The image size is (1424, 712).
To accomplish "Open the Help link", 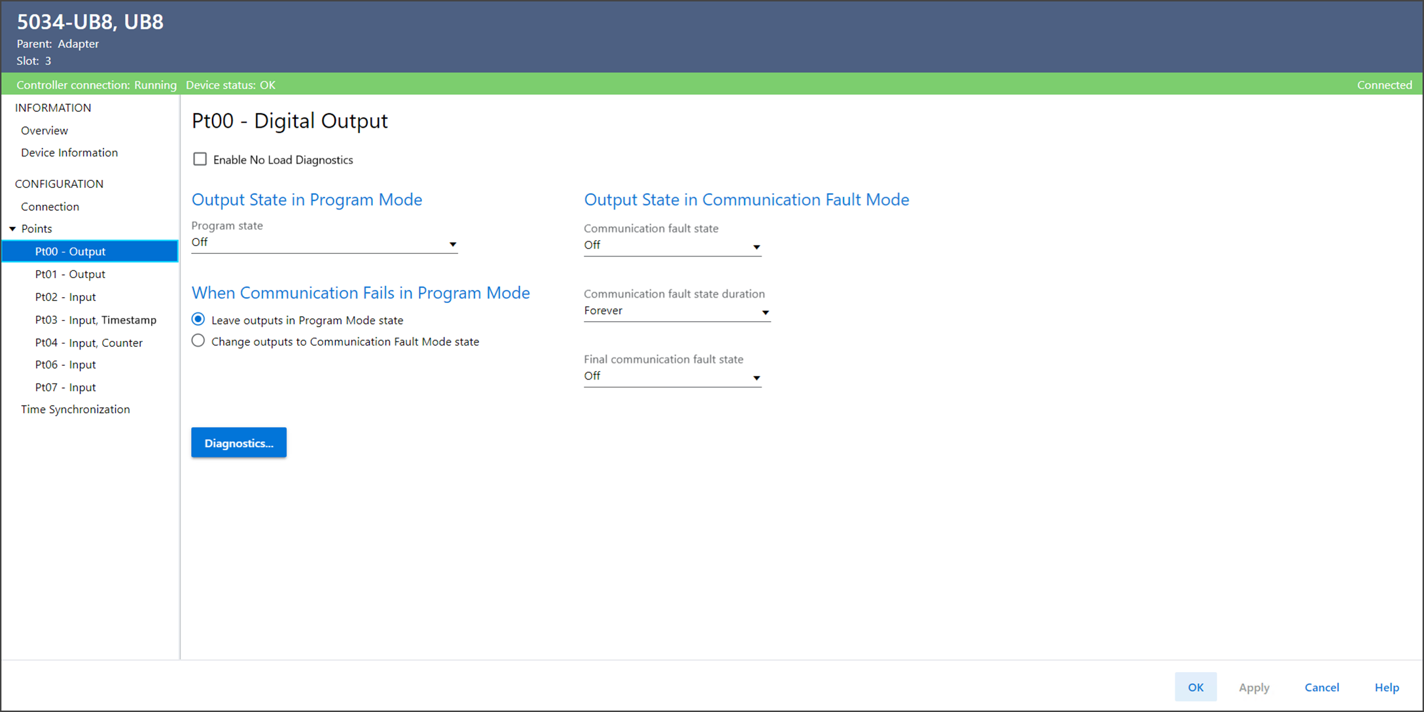I will 1386,687.
